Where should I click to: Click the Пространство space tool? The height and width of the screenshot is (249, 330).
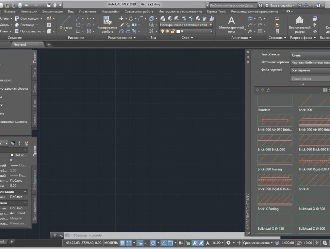(28, 31)
